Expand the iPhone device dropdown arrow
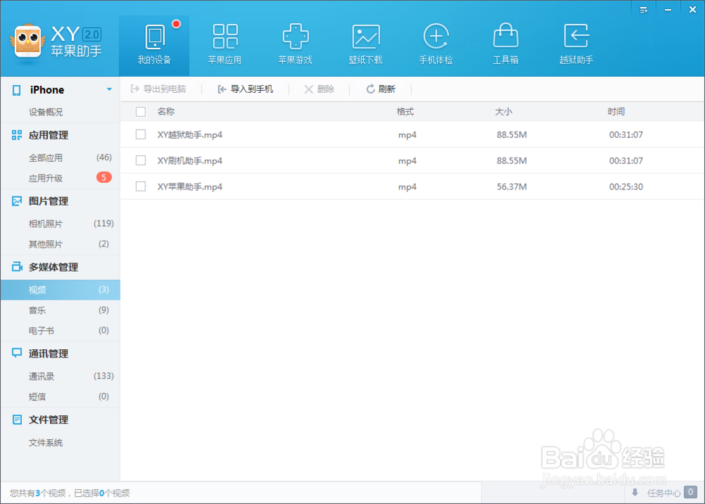The height and width of the screenshot is (504, 705). click(x=109, y=90)
